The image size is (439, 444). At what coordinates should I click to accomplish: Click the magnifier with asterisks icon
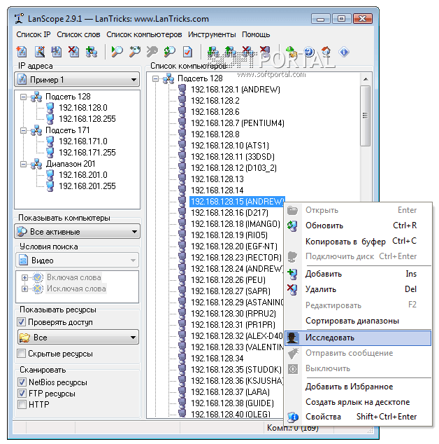point(134,52)
